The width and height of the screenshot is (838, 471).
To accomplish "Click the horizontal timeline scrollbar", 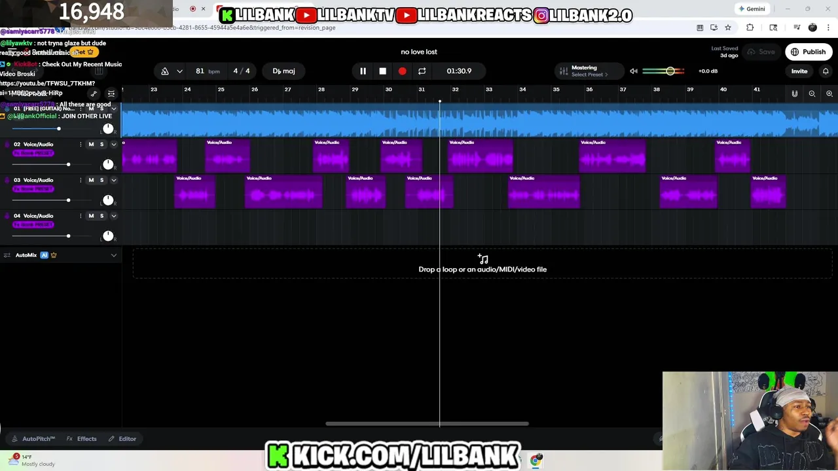I will click(427, 424).
